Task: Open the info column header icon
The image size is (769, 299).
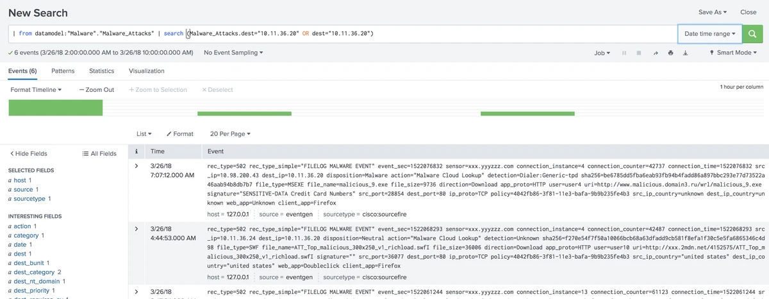Action: tap(136, 151)
